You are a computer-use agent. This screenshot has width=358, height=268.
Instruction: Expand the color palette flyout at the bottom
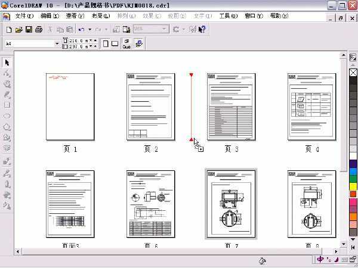click(353, 247)
